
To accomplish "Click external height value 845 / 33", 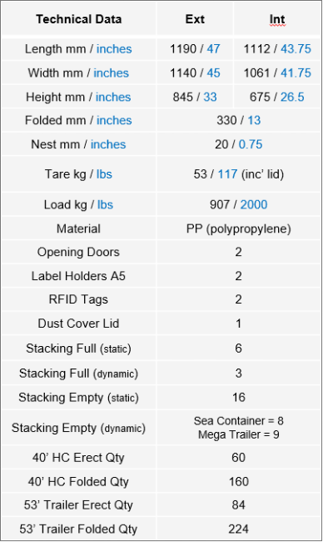I will [x=195, y=97].
